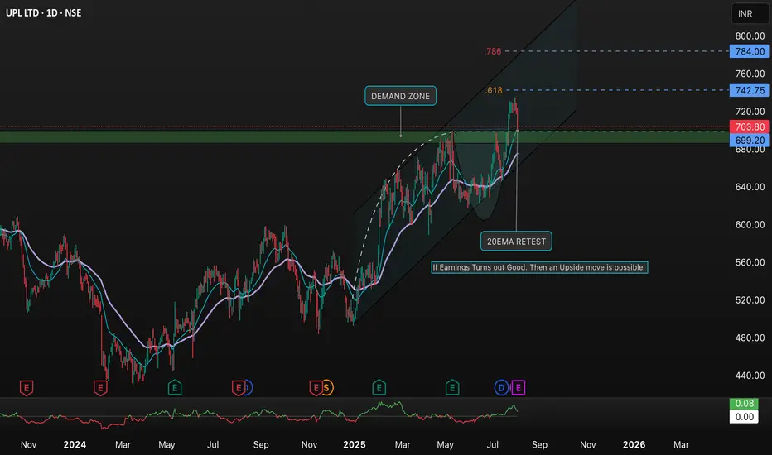Click the UPL LTD 1D NSE chart title
772x455 pixels.
point(43,12)
